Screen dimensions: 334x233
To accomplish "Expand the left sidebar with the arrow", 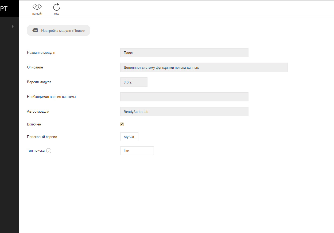I will (x=13, y=26).
